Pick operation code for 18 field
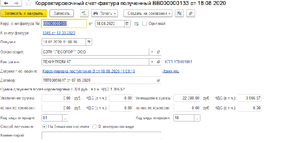This screenshot has height=143, width=303. tap(197, 118)
